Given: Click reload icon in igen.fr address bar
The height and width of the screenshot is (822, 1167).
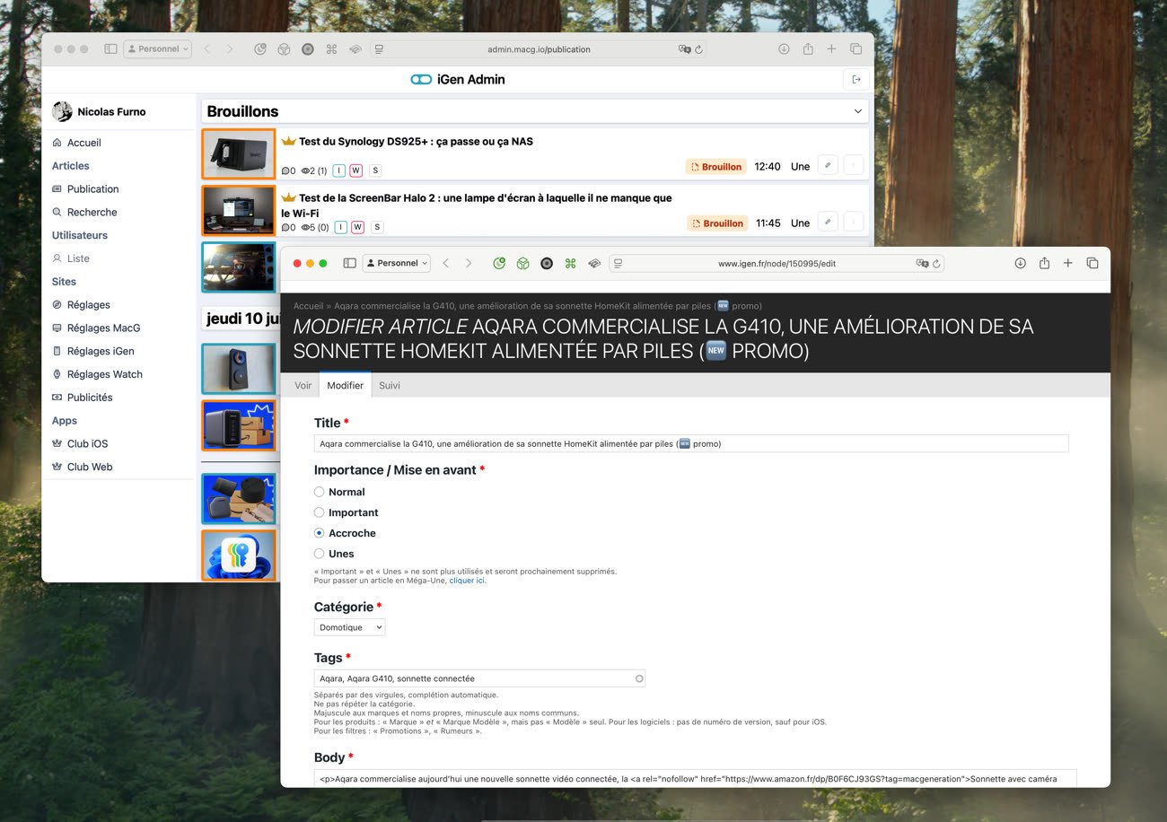Looking at the screenshot, I should [x=936, y=264].
